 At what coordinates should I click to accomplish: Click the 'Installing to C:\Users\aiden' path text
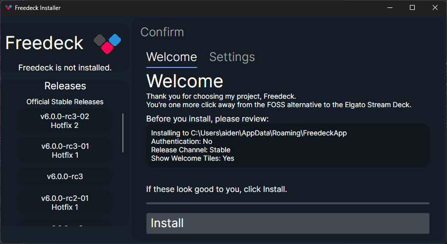(249, 133)
